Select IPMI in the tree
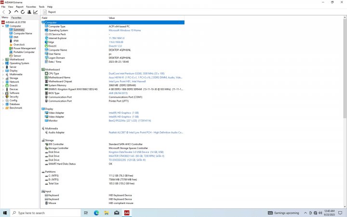This screenshot has width=347, height=217. [16, 41]
